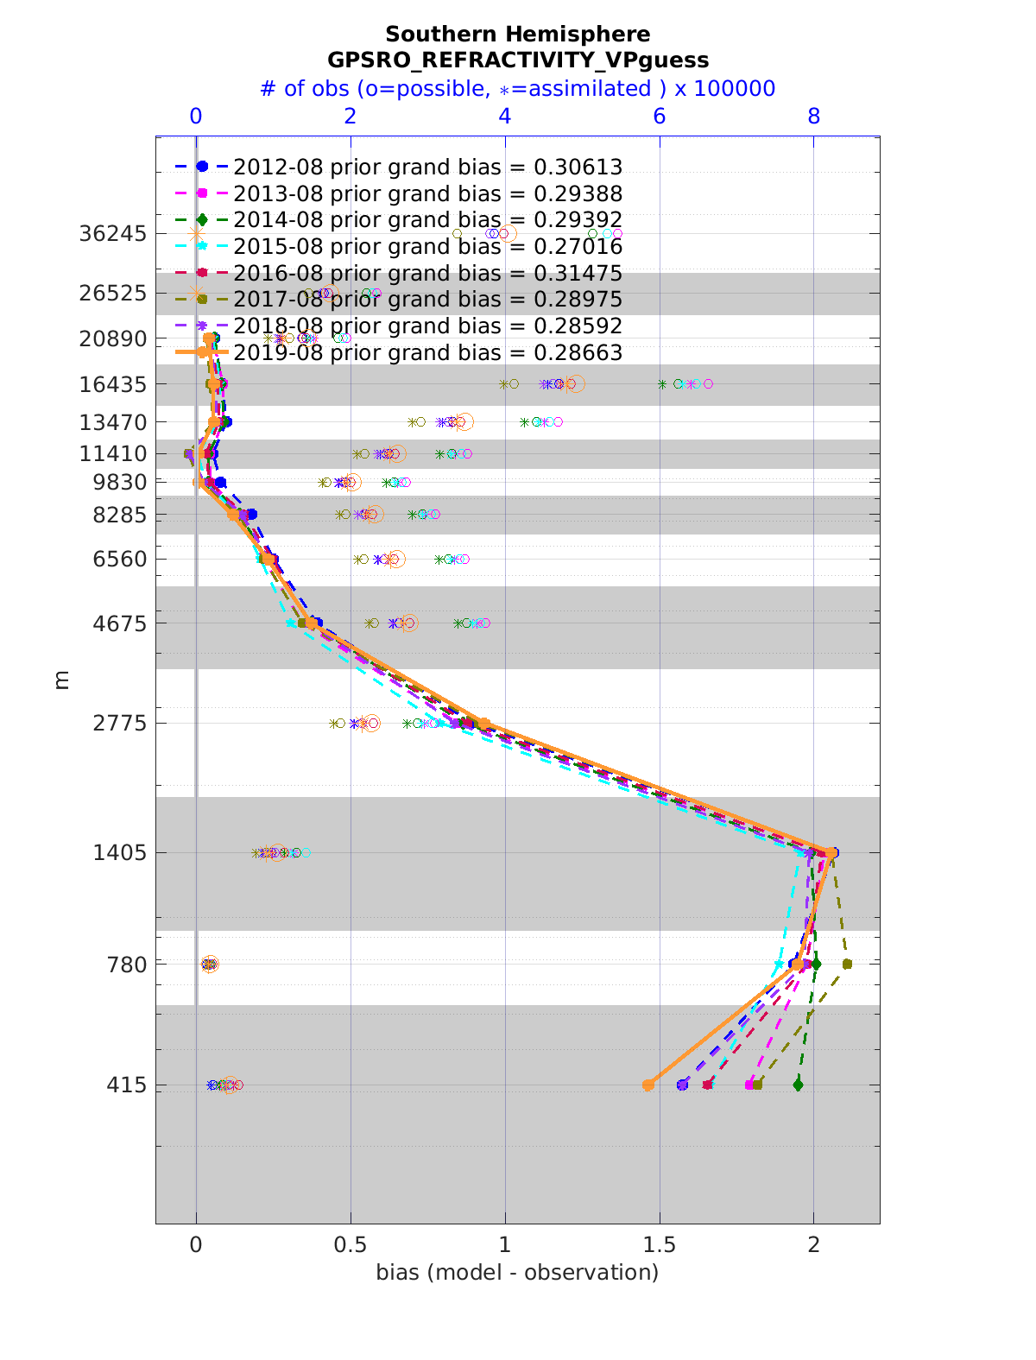
Task: Click the 2013-08 magenta legend marker
Action: pyautogui.click(x=201, y=193)
